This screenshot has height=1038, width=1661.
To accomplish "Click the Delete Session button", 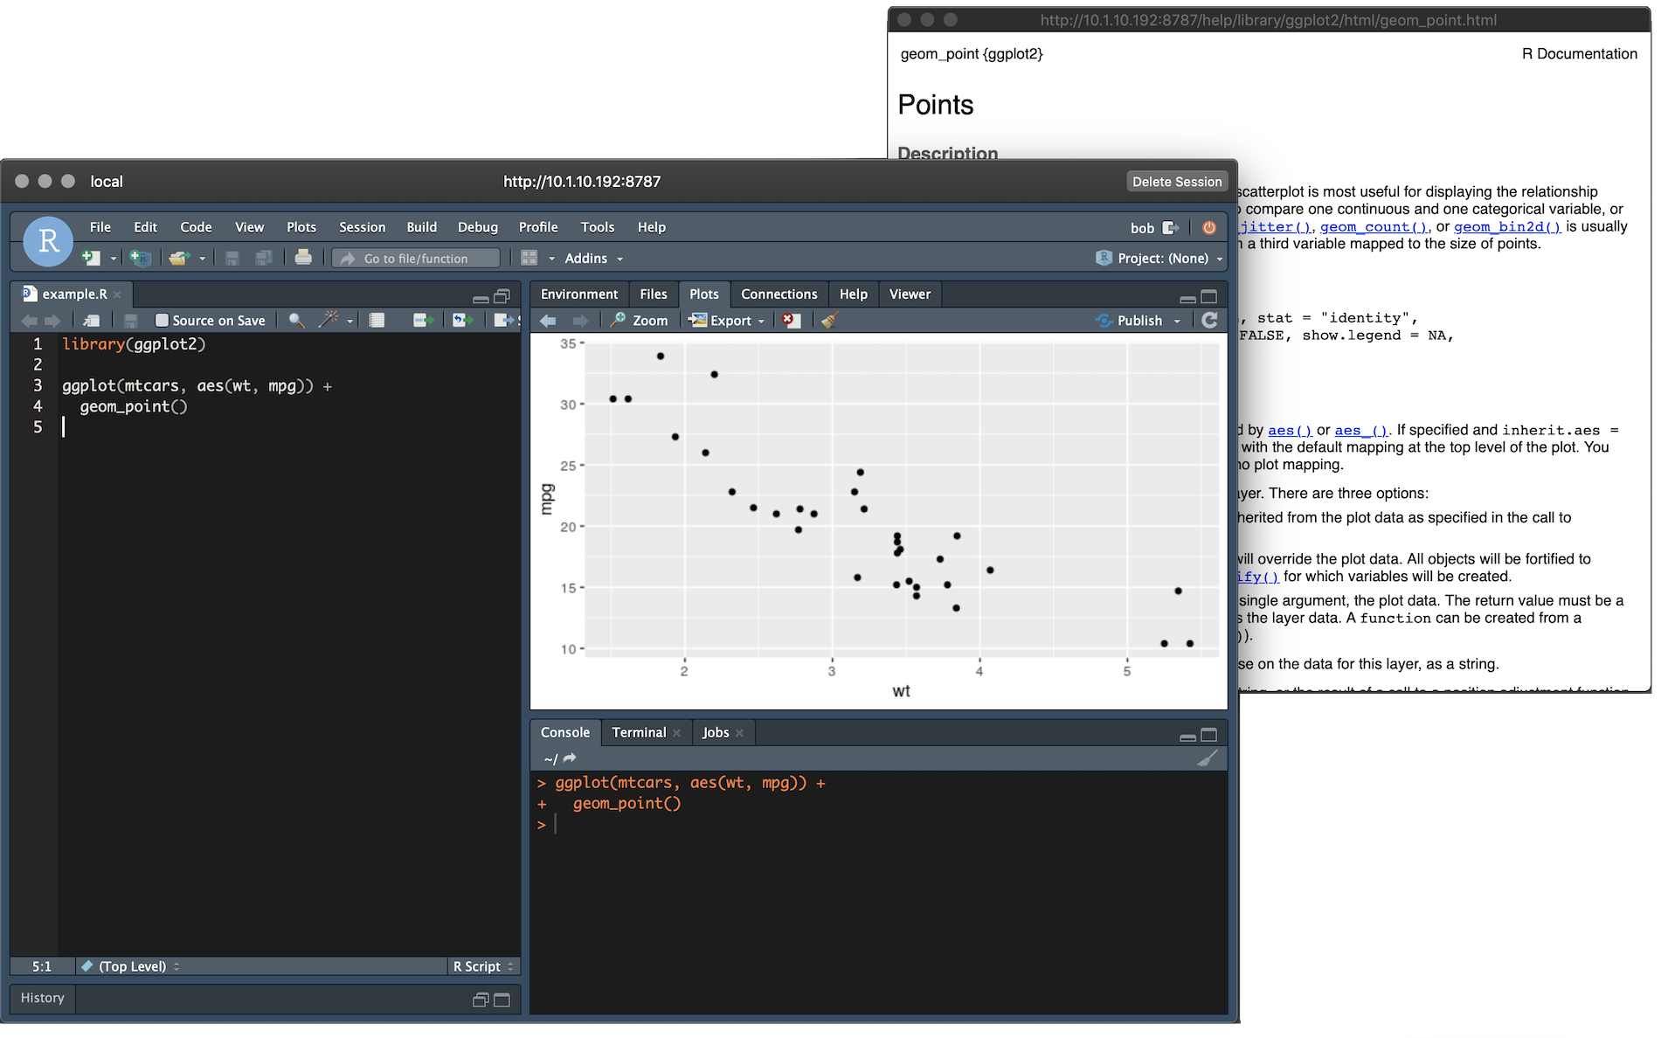I will coord(1176,182).
